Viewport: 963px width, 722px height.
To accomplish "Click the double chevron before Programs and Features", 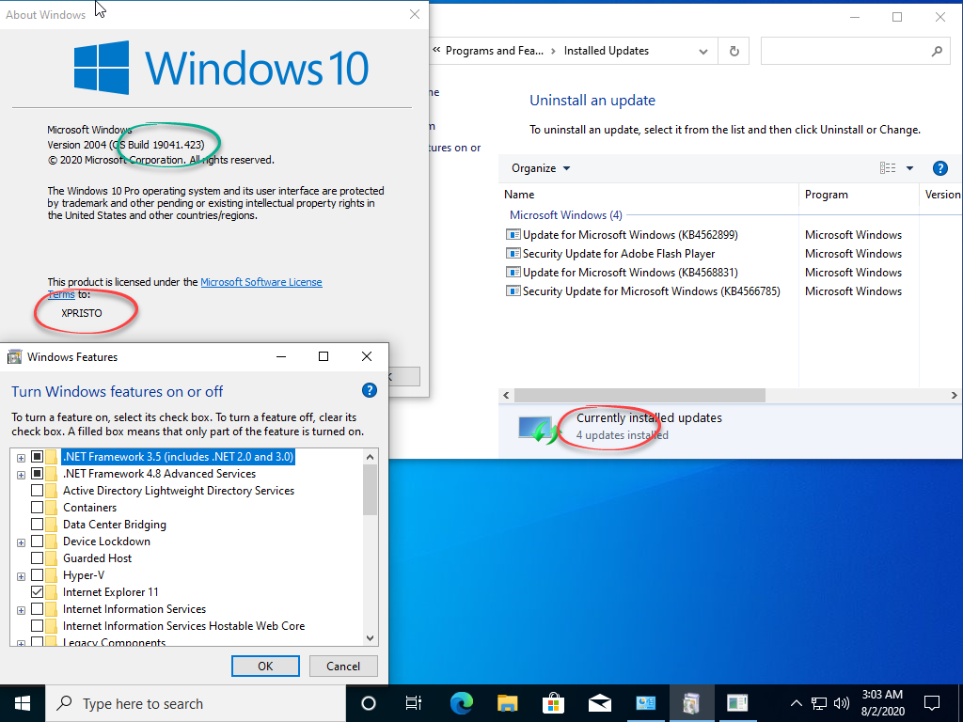I will pos(436,51).
